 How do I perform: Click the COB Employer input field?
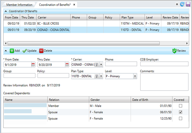pos(164,64)
